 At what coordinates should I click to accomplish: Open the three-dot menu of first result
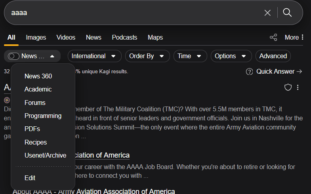click(x=298, y=87)
